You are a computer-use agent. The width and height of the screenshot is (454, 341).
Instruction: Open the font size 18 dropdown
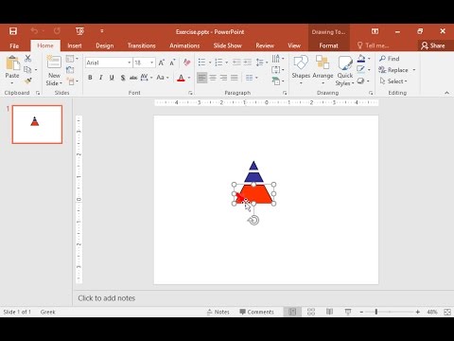[x=152, y=63]
